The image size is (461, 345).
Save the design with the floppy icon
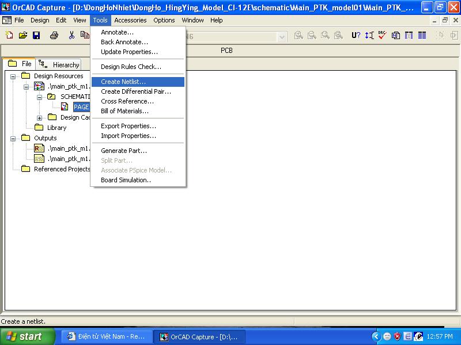coord(36,36)
